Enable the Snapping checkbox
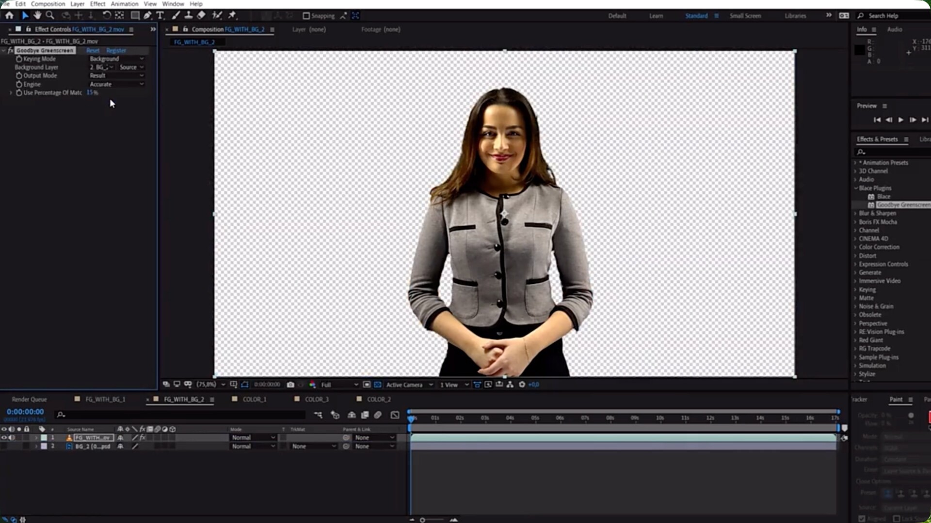The height and width of the screenshot is (523, 931). click(x=306, y=16)
